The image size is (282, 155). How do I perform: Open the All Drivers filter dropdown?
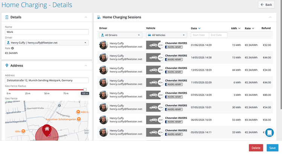tap(120, 35)
